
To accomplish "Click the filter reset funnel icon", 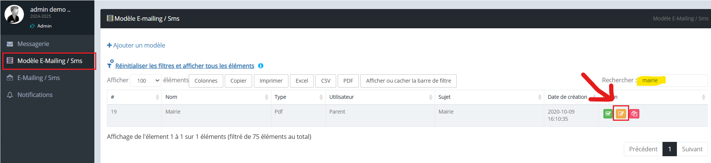I will [x=110, y=65].
